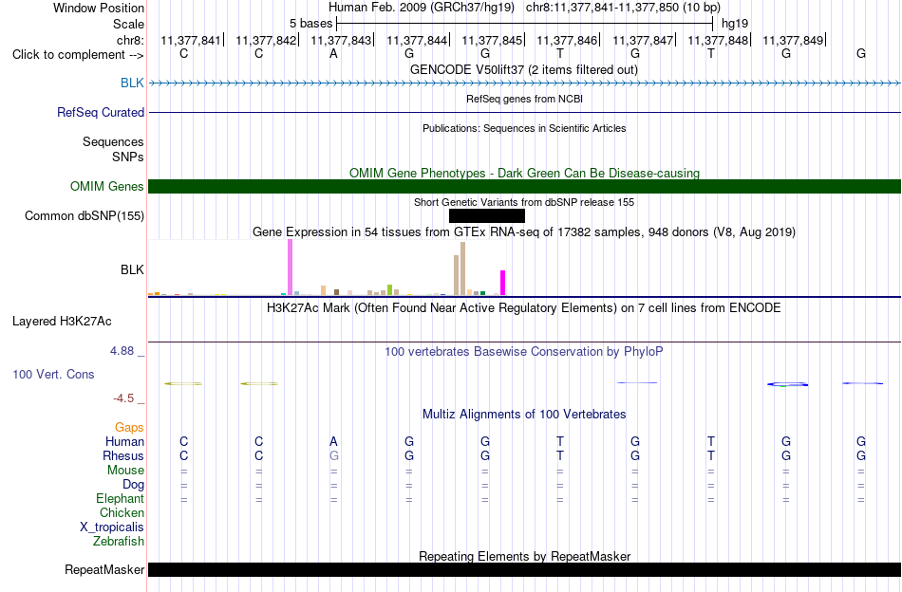This screenshot has height=592, width=902.
Task: Click the "Dog" species label
Action: tap(134, 485)
